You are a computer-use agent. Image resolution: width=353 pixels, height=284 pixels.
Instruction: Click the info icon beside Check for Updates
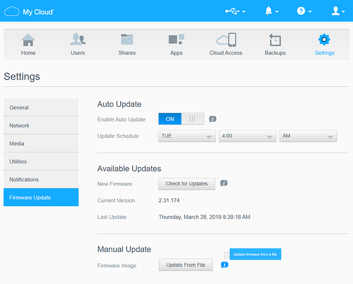pos(224,183)
